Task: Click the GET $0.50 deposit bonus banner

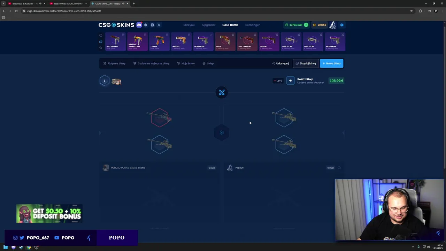Action: pyautogui.click(x=49, y=214)
